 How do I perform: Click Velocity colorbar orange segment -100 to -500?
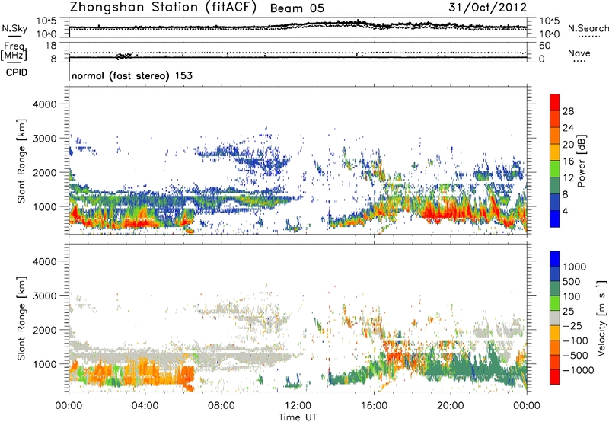pos(555,347)
